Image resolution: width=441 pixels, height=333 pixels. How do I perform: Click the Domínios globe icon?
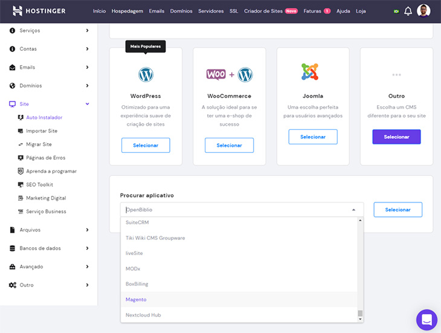point(12,85)
